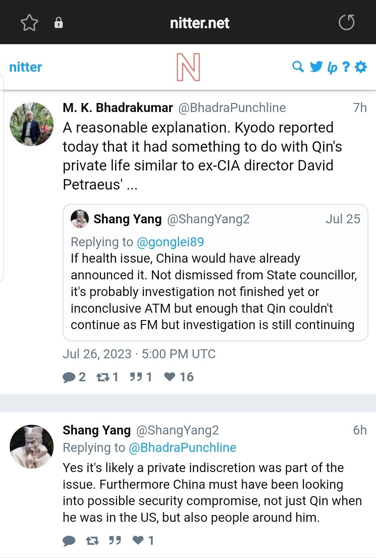
Task: Open the Liberapay donate icon
Action: (332, 67)
